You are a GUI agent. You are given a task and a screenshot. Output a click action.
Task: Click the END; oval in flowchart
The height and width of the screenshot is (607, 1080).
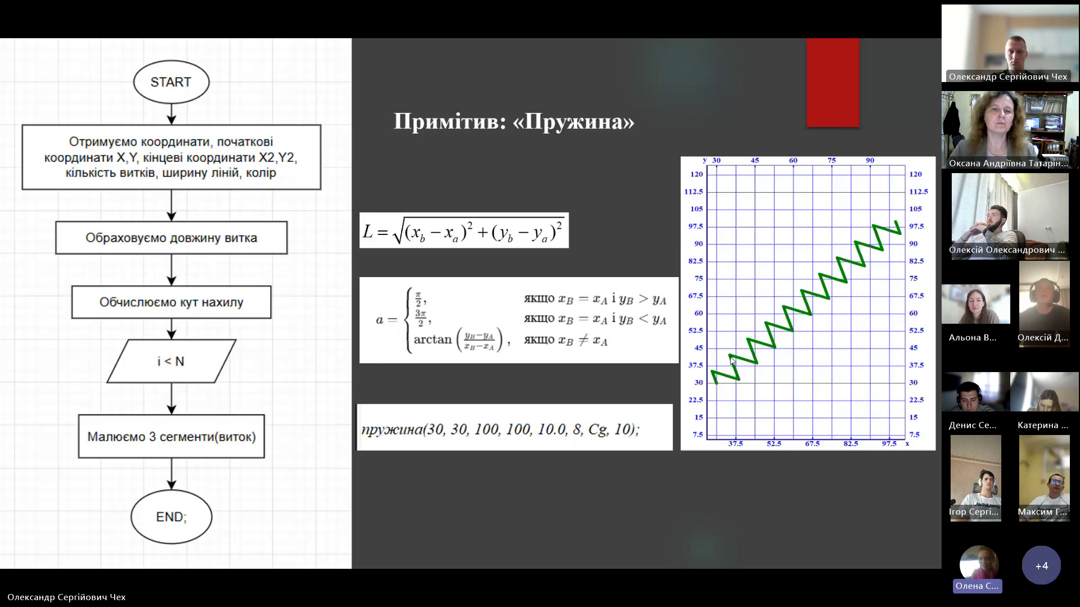tap(171, 517)
